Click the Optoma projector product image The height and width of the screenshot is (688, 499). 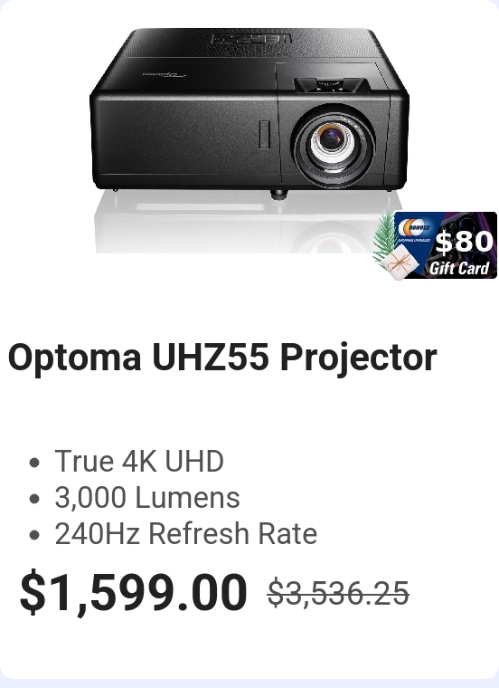249,140
